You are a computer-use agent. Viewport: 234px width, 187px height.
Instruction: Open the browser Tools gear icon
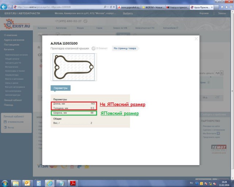(x=231, y=7)
